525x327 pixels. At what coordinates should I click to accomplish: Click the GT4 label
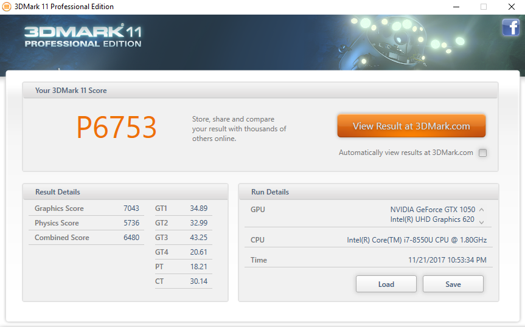(161, 252)
